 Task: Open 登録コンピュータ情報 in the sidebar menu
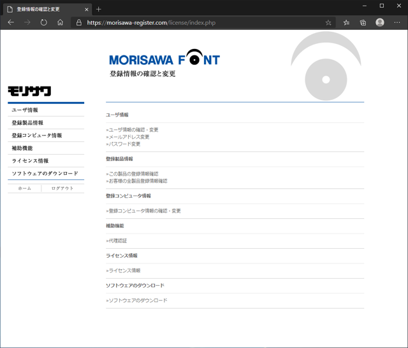pos(46,136)
